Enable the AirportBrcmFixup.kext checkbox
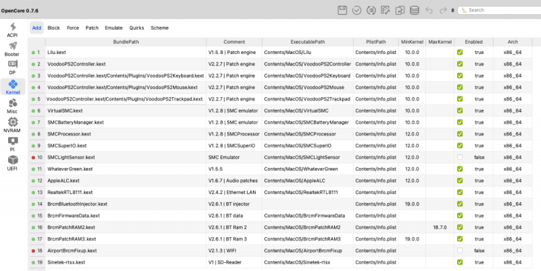541x271 pixels. point(460,250)
